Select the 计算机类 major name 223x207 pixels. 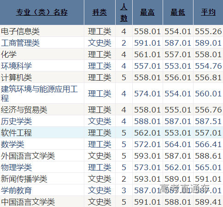pos(17,77)
